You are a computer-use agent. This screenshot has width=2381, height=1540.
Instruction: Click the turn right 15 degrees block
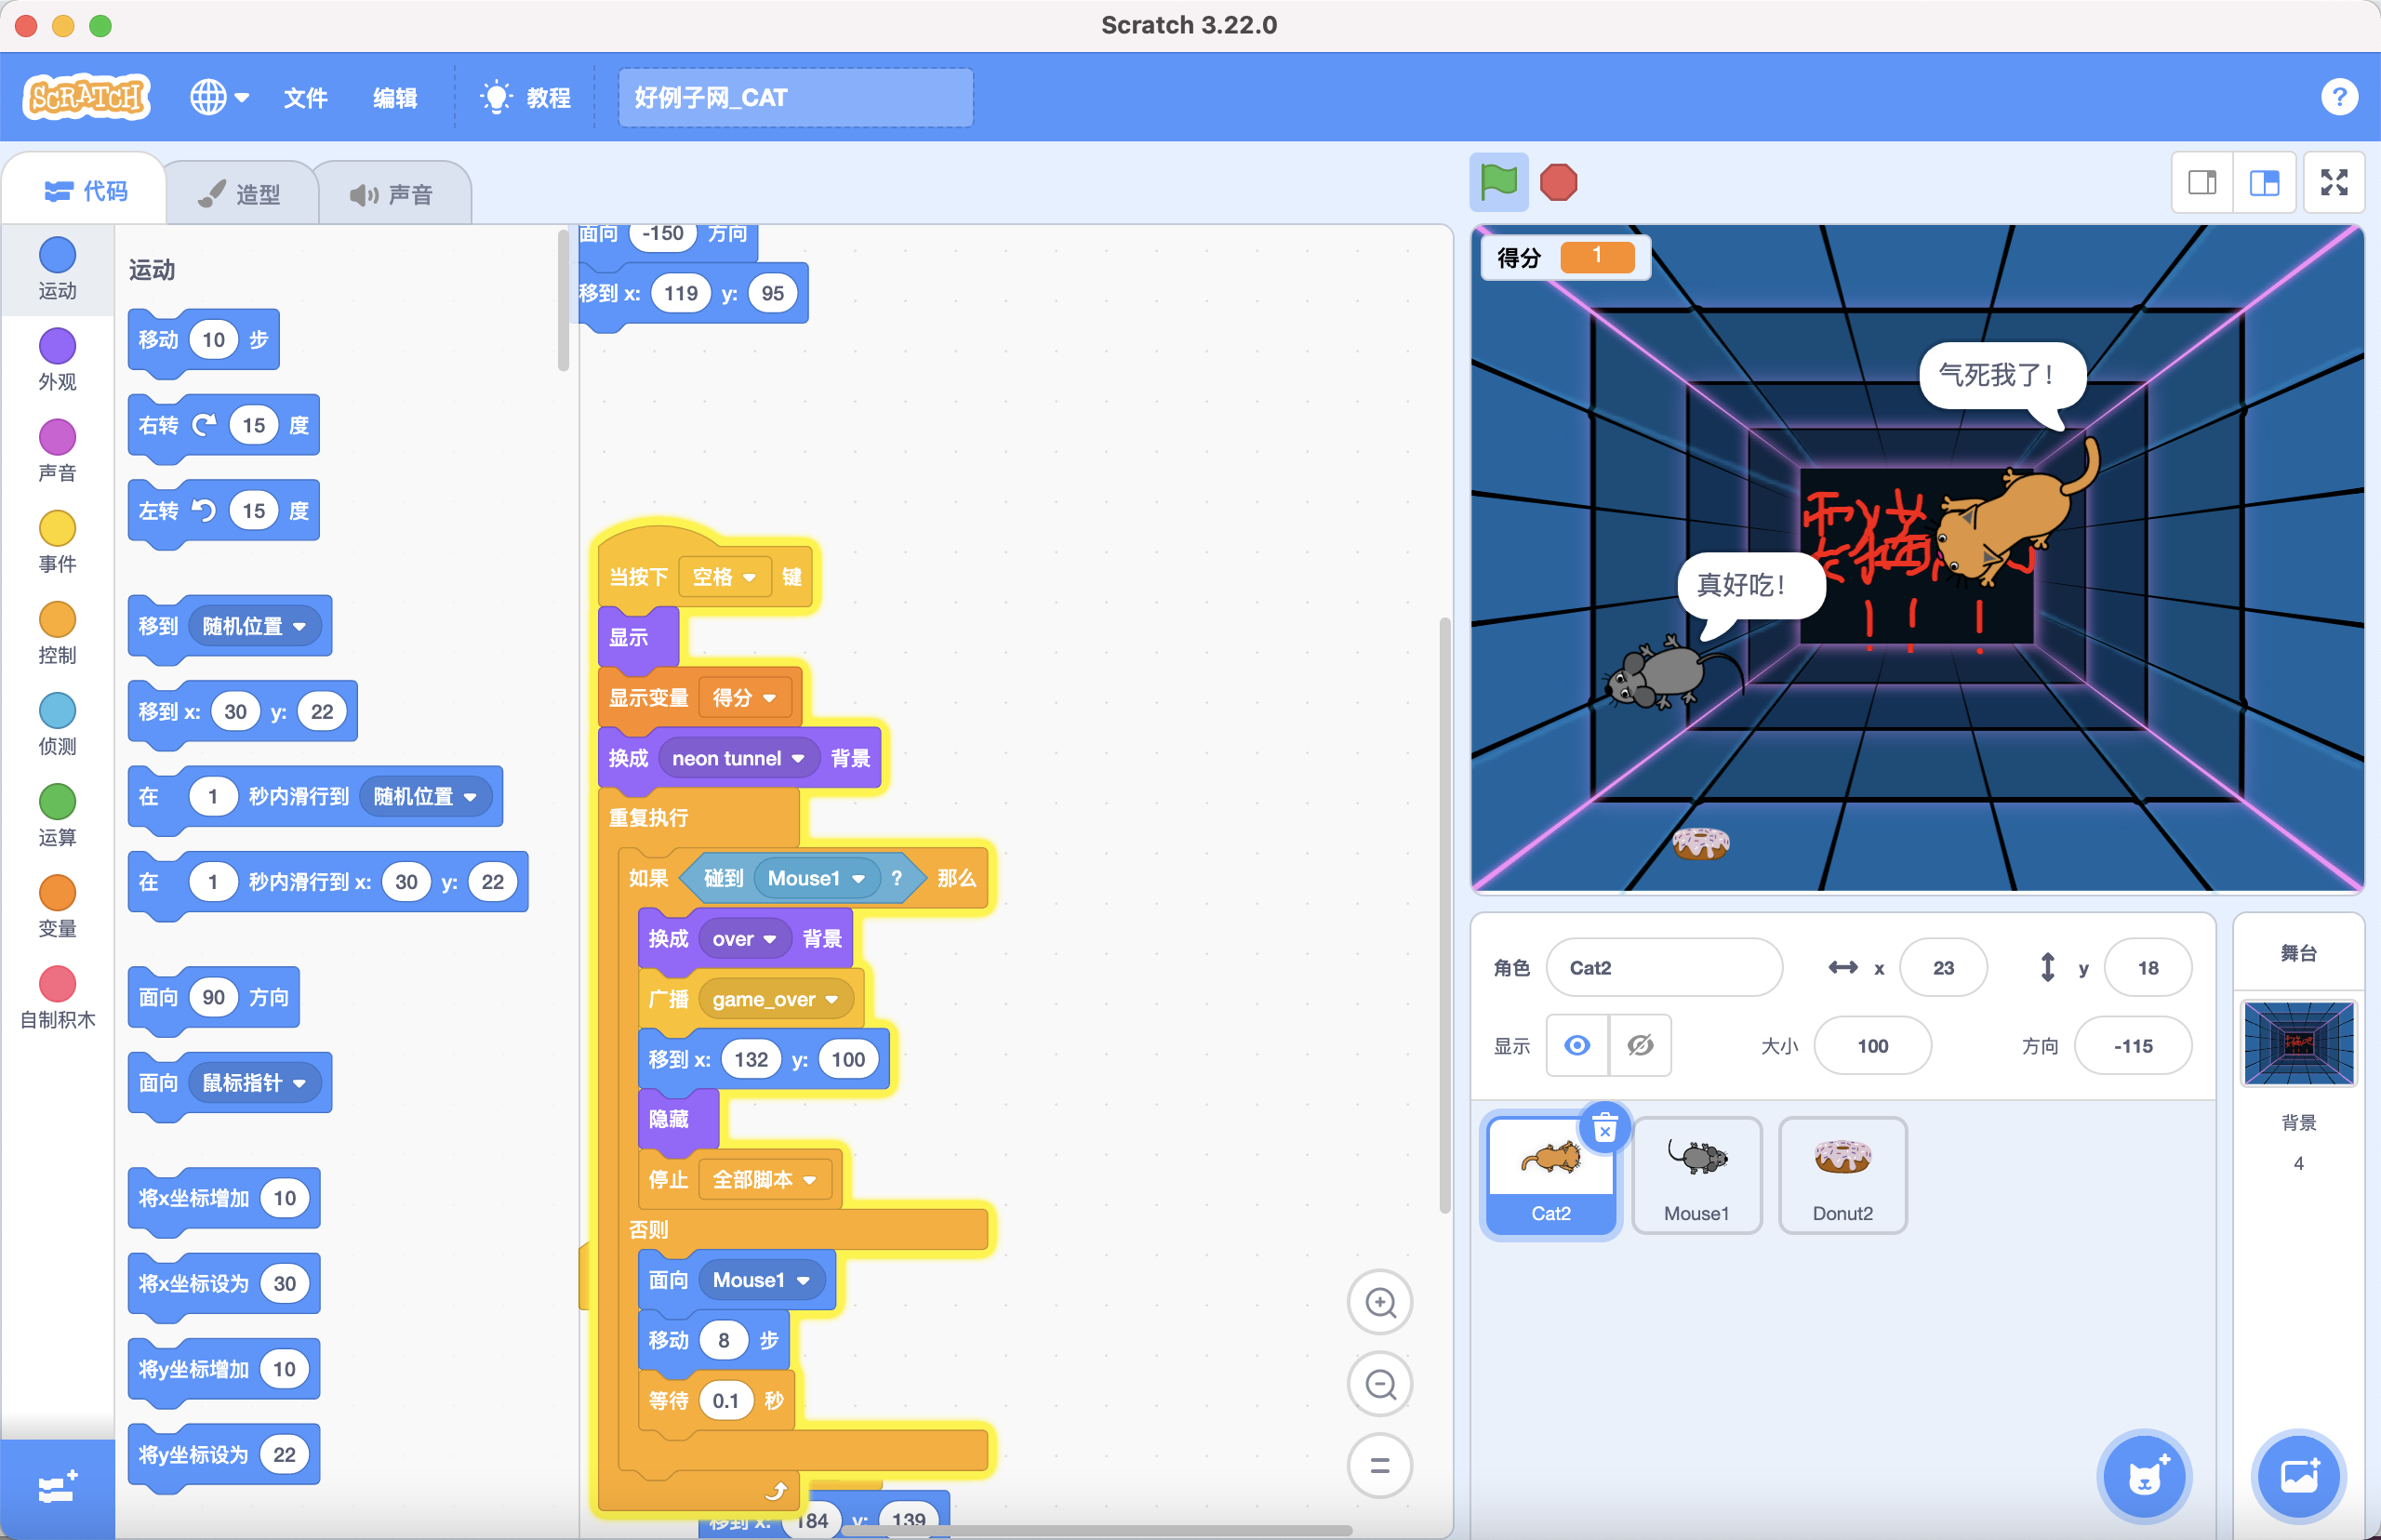pyautogui.click(x=223, y=426)
